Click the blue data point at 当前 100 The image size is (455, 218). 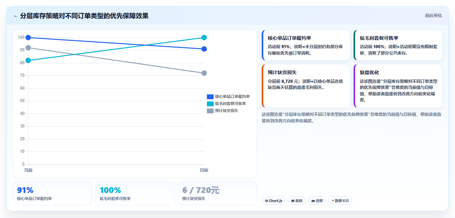28,38
